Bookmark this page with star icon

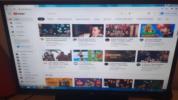[167, 9]
